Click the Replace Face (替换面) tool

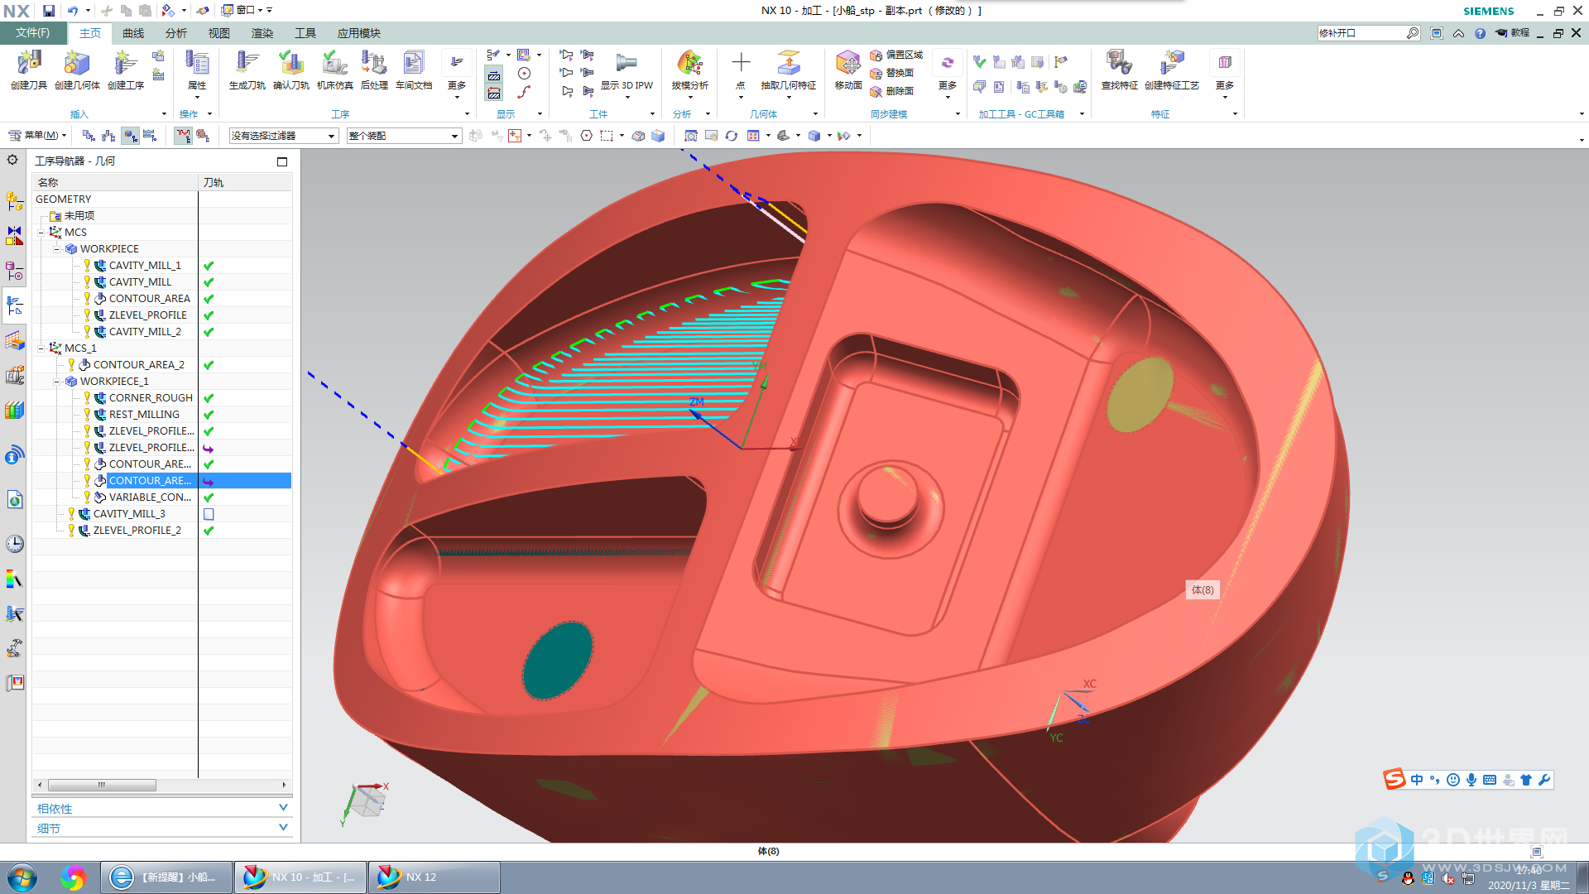pyautogui.click(x=892, y=73)
